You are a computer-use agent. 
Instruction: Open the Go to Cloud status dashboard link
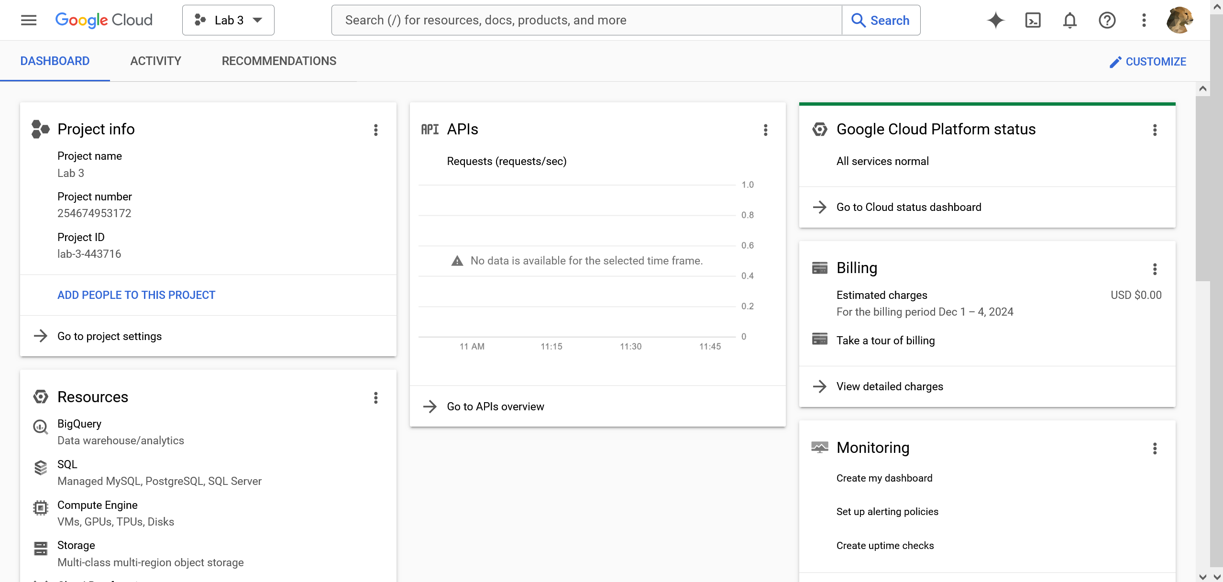(x=908, y=207)
